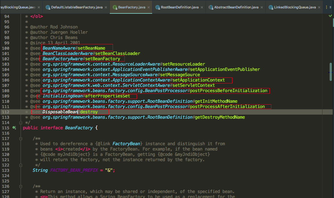Collapse the Javadoc comment ending at line 114
The height and width of the screenshot is (198, 334).
point(21,123)
